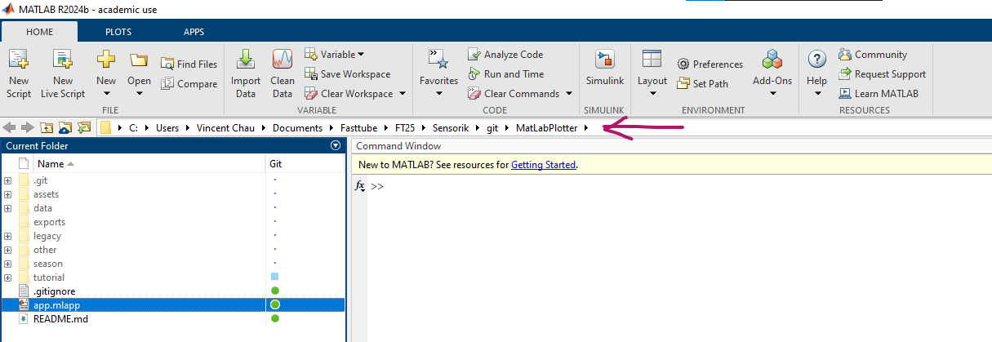This screenshot has width=992, height=342.
Task: Open Current Folder panel actions menu
Action: [x=335, y=146]
